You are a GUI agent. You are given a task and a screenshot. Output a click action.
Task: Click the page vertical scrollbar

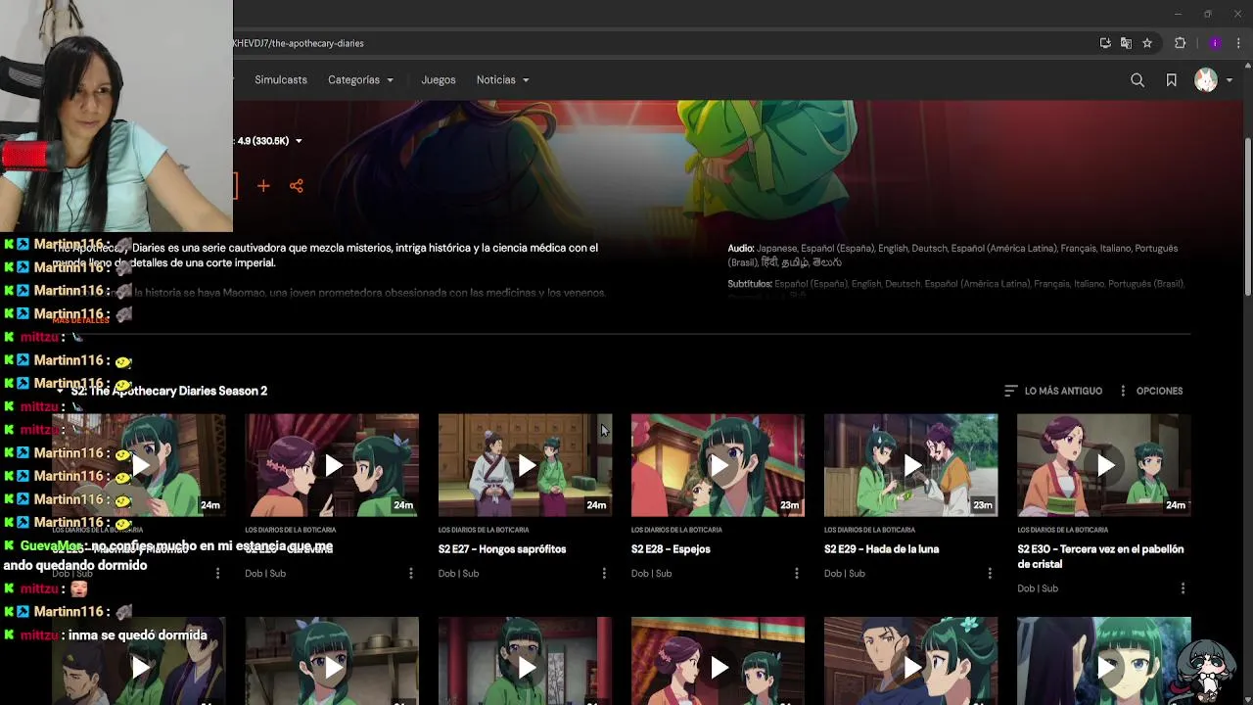click(x=1247, y=215)
